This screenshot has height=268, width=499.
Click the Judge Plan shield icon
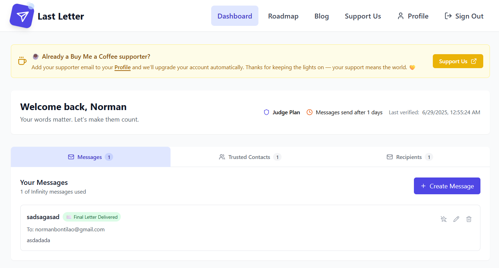coord(266,112)
